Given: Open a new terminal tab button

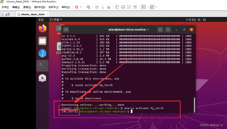Looking at the screenshot, I should coord(66,30).
